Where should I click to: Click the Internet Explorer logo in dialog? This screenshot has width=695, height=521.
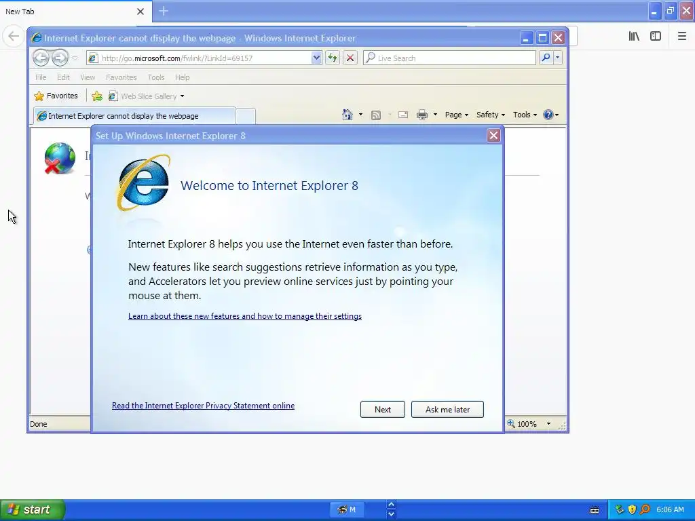point(143,182)
